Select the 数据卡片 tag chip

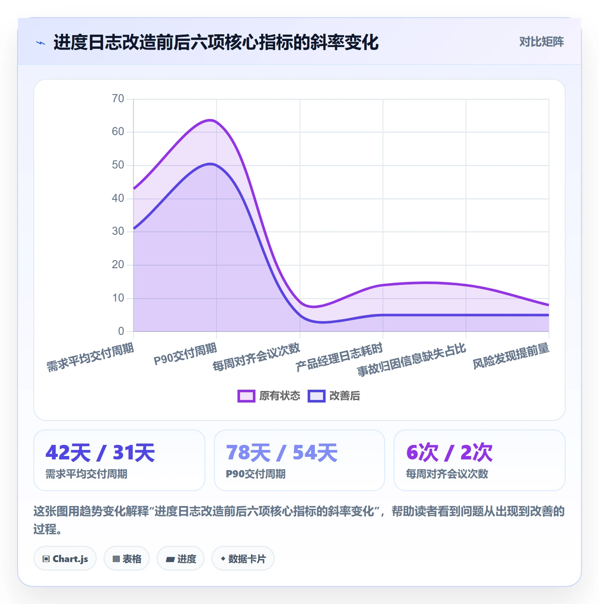click(x=243, y=559)
